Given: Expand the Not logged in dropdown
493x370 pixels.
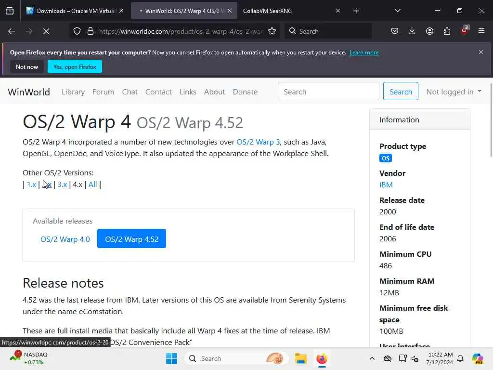Looking at the screenshot, I should pos(454,92).
